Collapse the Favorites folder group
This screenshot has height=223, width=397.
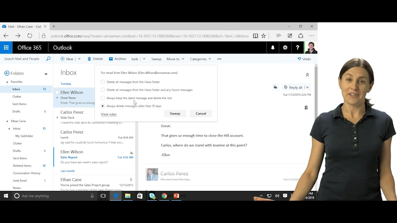point(7,82)
